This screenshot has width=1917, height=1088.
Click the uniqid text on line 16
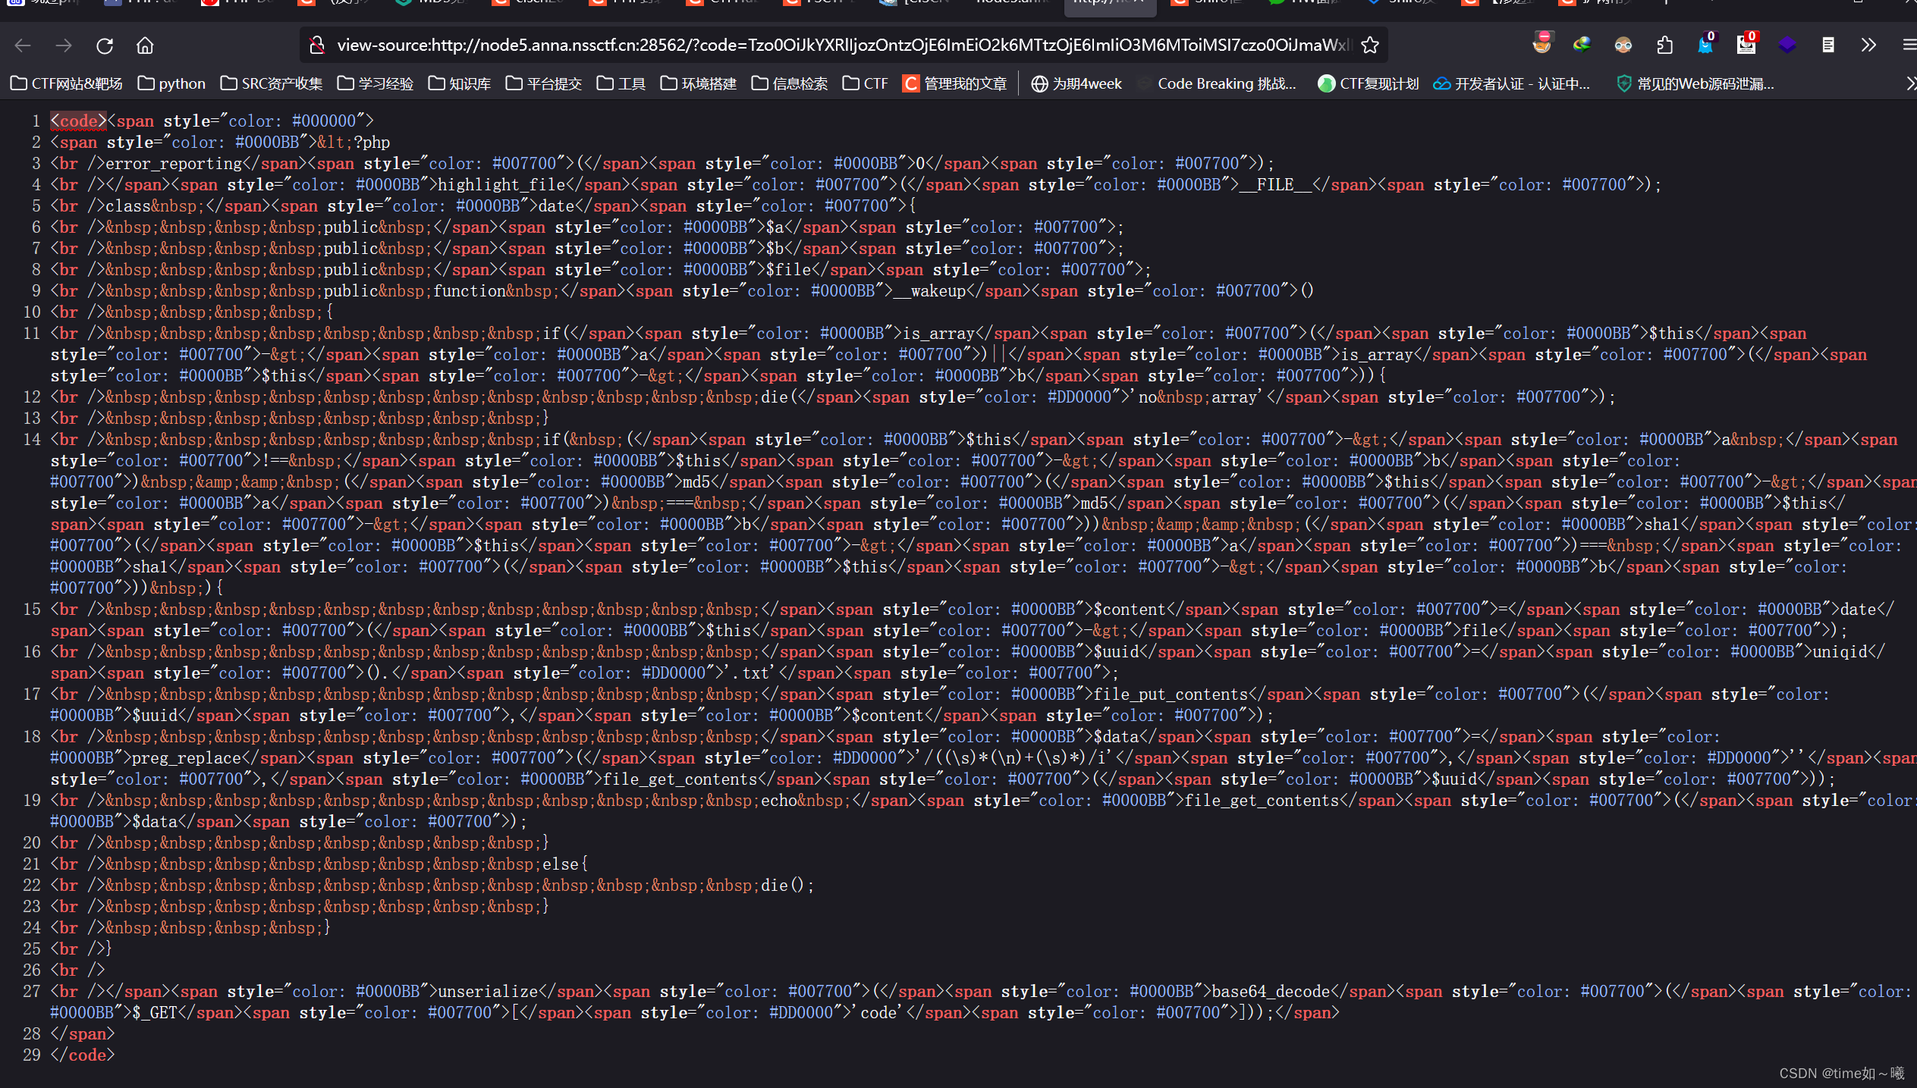point(1840,651)
